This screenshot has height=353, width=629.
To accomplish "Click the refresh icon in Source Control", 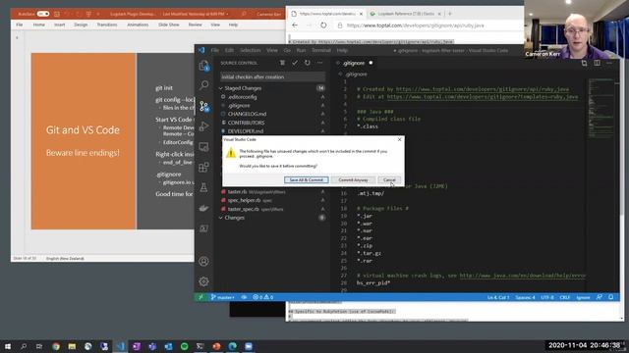I will [x=308, y=63].
